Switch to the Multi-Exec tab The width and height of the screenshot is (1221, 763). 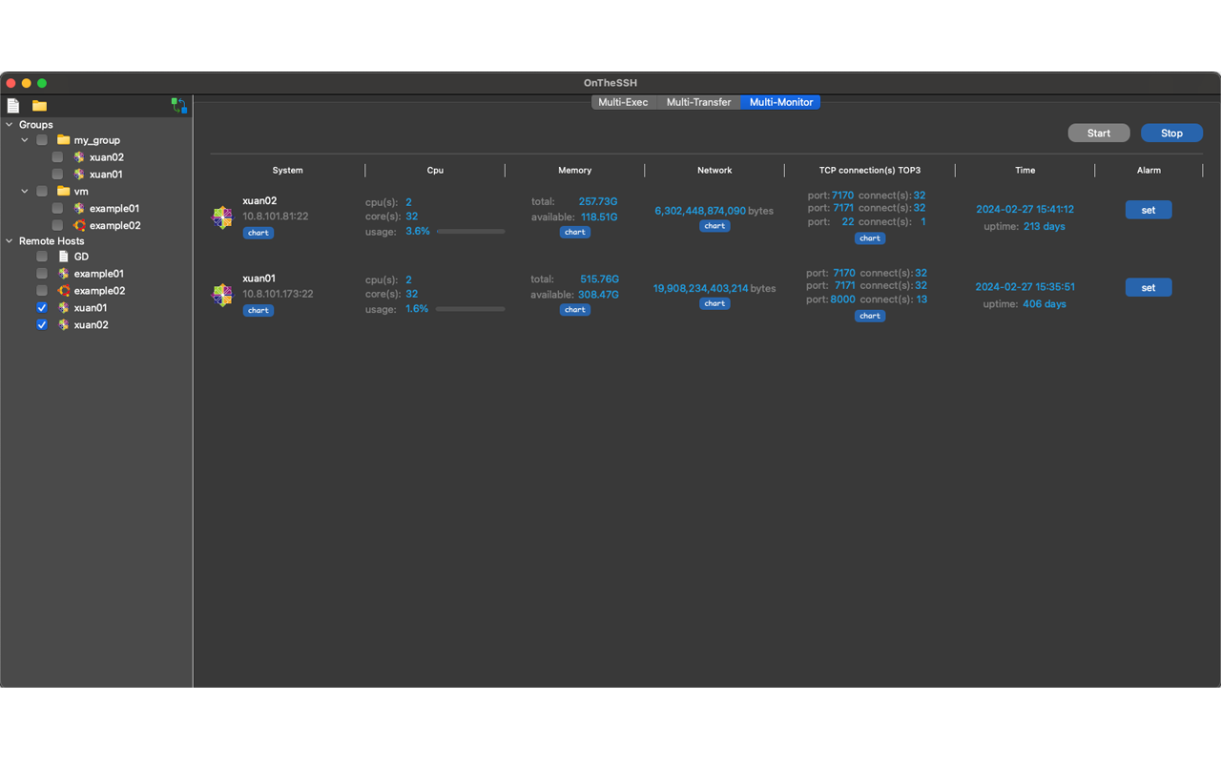pyautogui.click(x=624, y=102)
